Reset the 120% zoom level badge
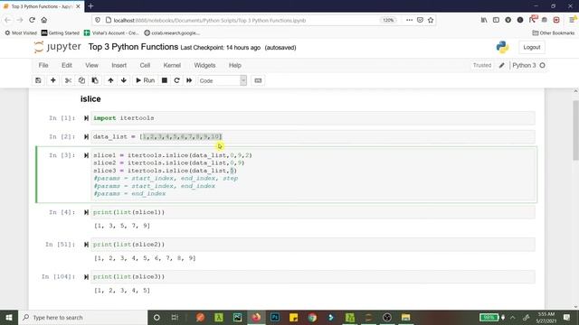This screenshot has width=579, height=325. click(388, 20)
